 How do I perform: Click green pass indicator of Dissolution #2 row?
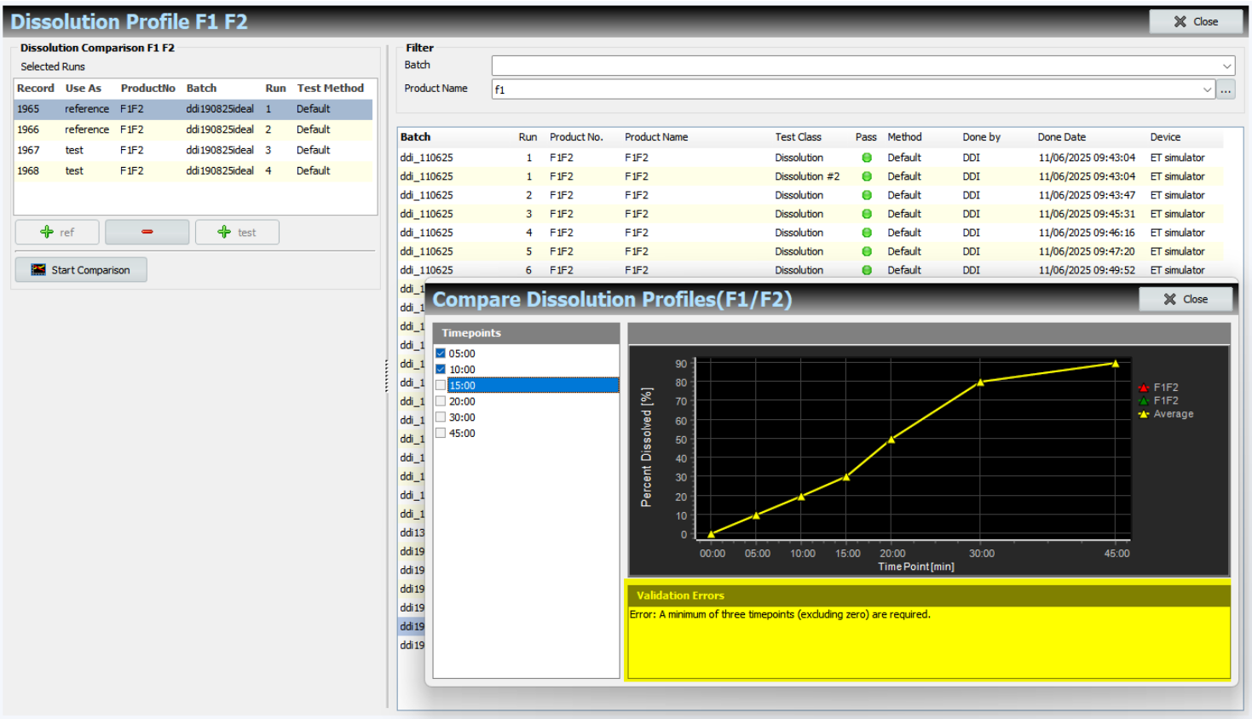pyautogui.click(x=867, y=176)
